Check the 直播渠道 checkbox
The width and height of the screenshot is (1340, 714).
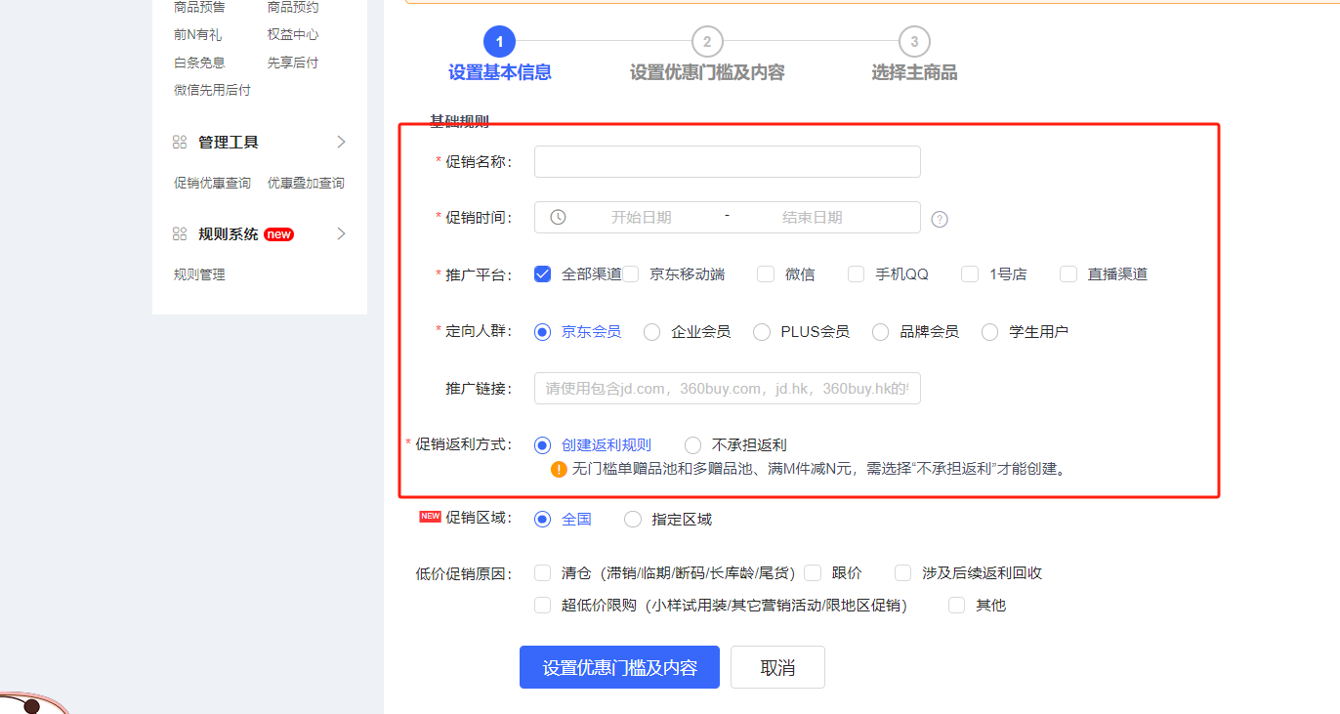pyautogui.click(x=1068, y=274)
